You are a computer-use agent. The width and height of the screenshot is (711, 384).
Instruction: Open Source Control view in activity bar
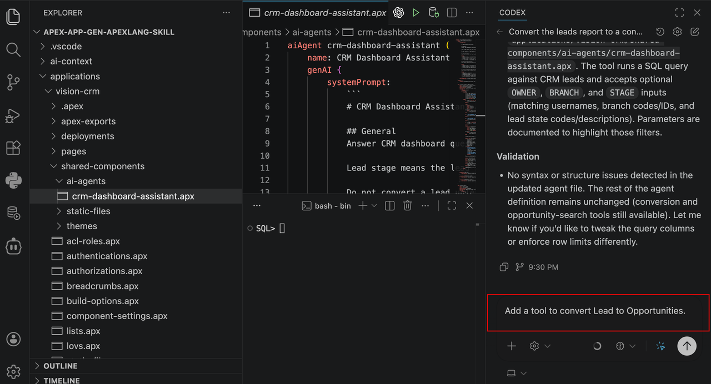click(x=13, y=82)
